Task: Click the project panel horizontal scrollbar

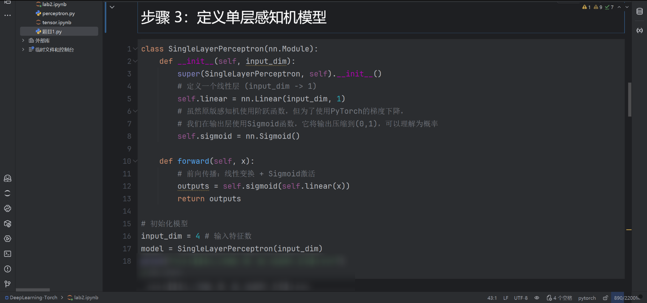Action: [33, 290]
